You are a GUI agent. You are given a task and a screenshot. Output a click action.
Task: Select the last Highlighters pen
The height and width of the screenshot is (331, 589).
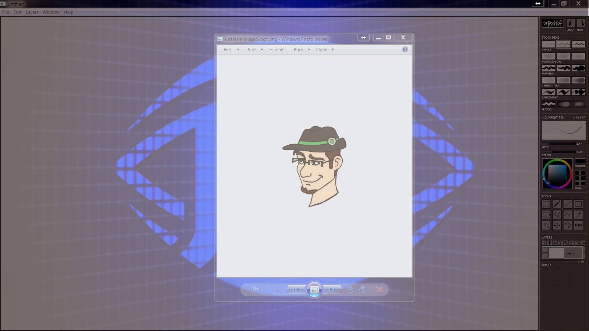[579, 80]
